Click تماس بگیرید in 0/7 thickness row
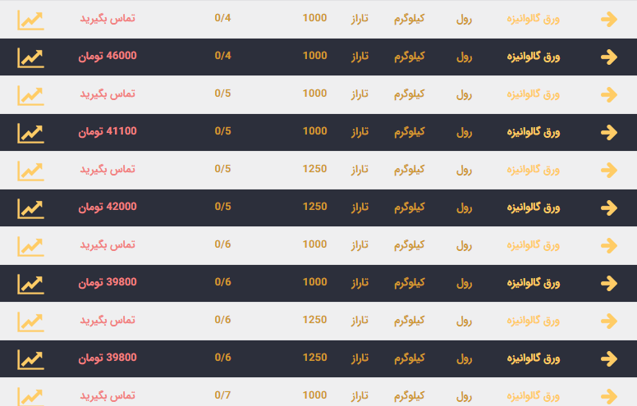The height and width of the screenshot is (406, 637). [108, 395]
